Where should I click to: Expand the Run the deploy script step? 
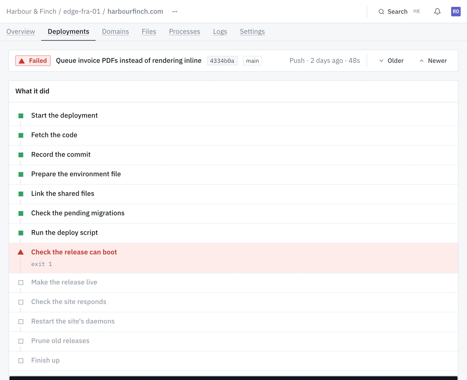click(233, 233)
